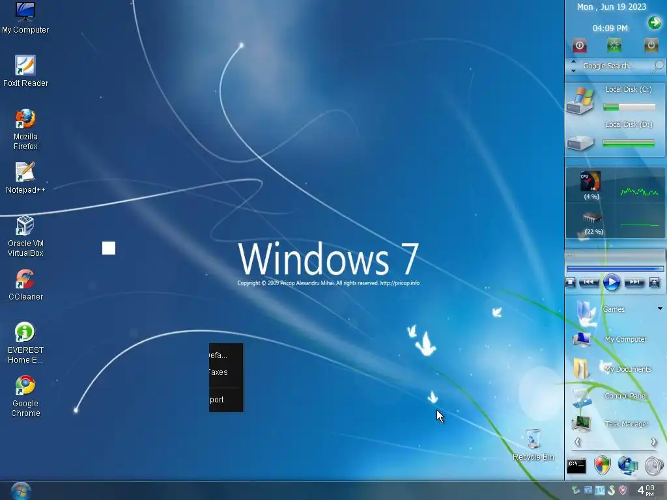
Task: Click the green arrow sidebar button
Action: coord(654,22)
